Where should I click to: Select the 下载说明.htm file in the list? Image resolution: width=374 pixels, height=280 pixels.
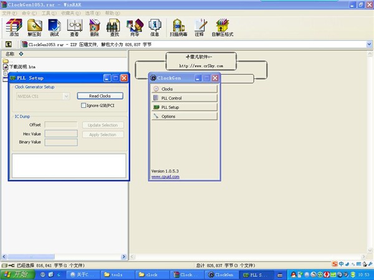click(19, 67)
